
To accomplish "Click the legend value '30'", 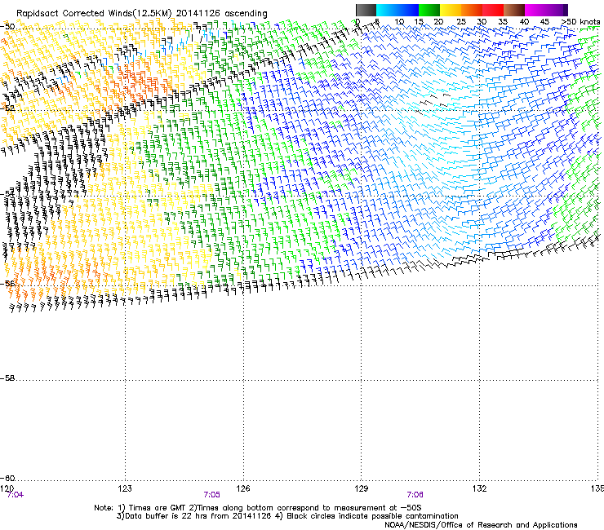I will (482, 22).
